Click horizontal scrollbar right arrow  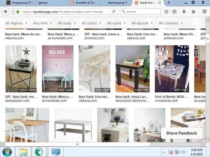tap(203, 144)
